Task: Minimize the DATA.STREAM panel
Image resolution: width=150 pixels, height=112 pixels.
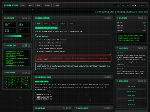Action: (23, 73)
